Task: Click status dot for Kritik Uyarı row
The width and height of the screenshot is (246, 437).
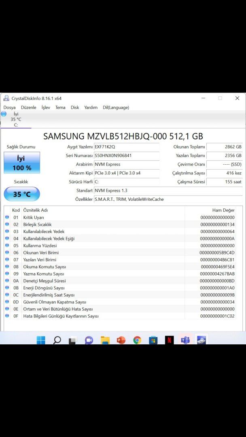Action: 7,217
